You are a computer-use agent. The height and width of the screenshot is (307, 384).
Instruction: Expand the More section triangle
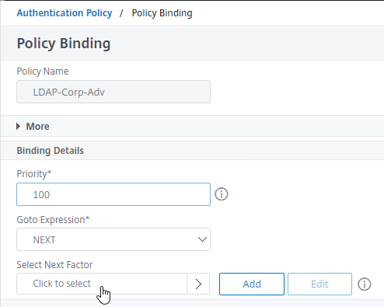[x=18, y=127]
